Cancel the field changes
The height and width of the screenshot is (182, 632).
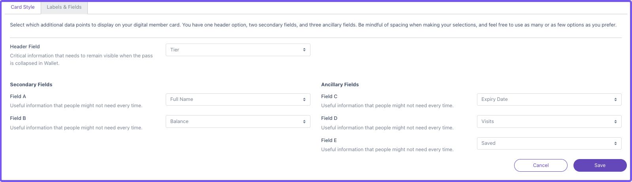(x=541, y=165)
